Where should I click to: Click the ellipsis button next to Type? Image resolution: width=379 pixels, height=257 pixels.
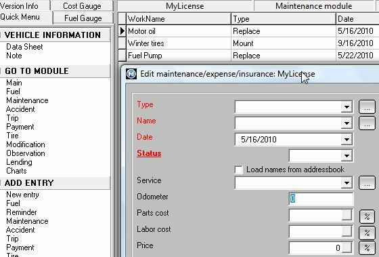[x=367, y=107]
